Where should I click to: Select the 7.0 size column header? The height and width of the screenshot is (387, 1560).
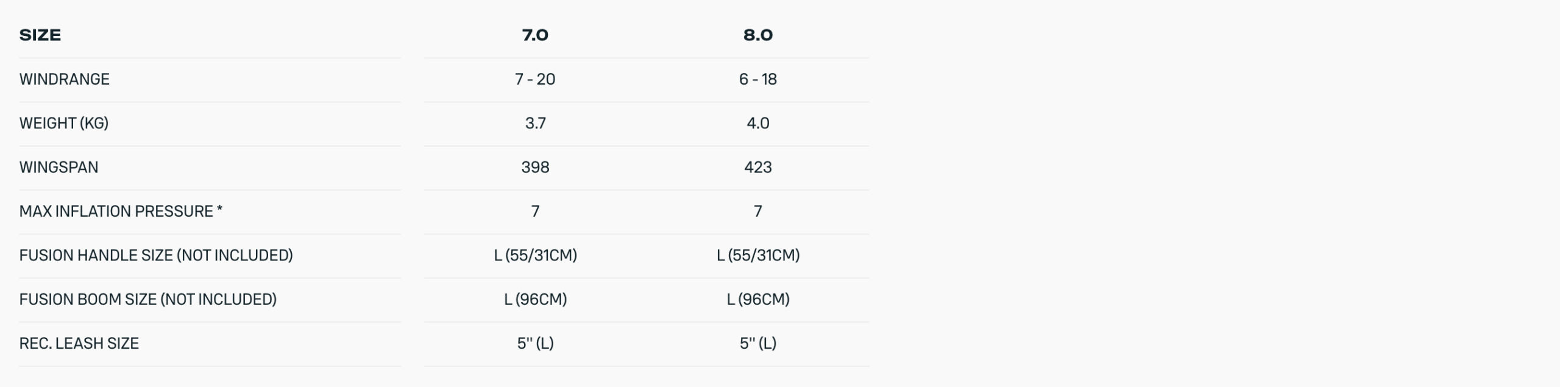tap(535, 35)
